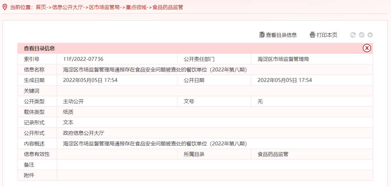
Task: Share via WeChat icon
Action: [353, 35]
